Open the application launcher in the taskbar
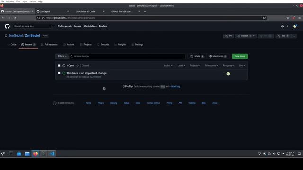303x170 pixels. point(3,153)
